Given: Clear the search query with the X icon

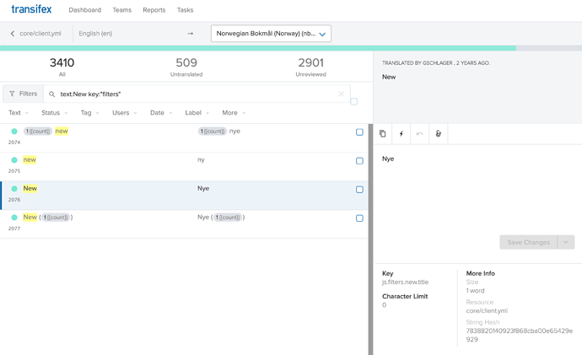Looking at the screenshot, I should click(341, 94).
